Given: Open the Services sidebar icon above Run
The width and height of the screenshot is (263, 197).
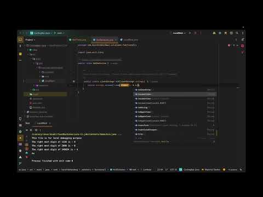Looking at the screenshot, I should 20,131.
